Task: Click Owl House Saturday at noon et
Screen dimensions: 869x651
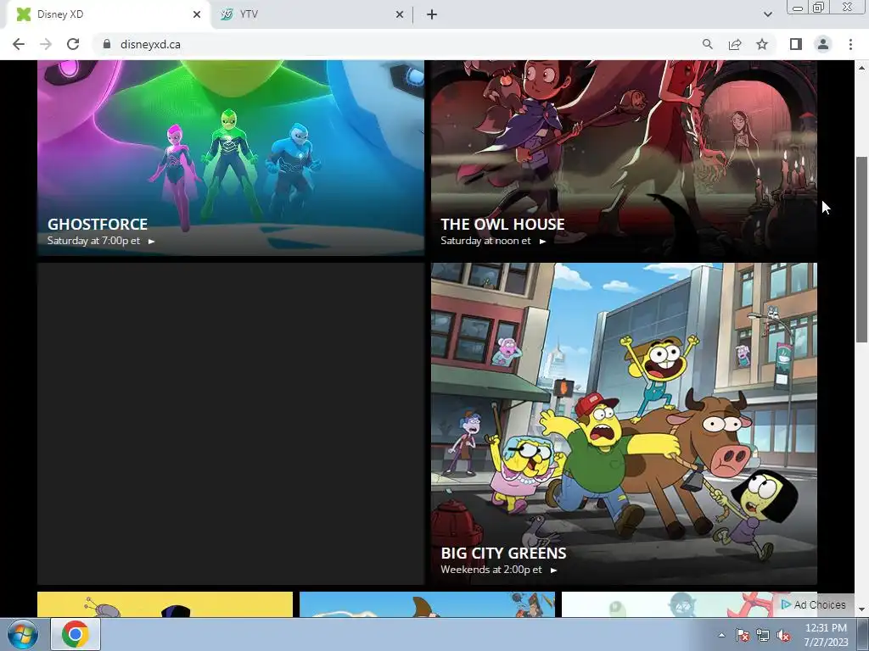Action: click(x=485, y=241)
